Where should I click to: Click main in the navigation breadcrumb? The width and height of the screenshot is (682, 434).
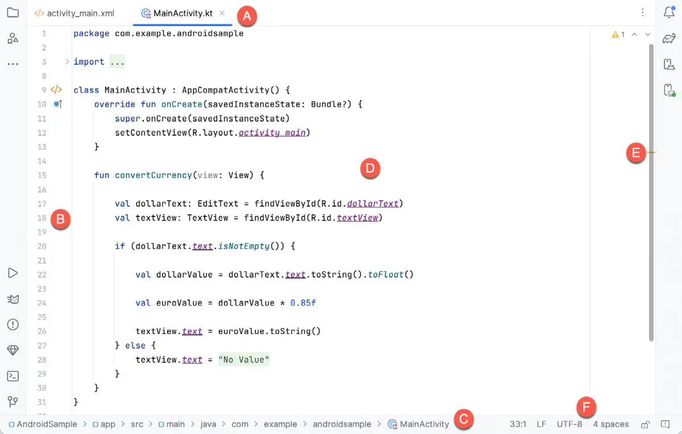172,424
